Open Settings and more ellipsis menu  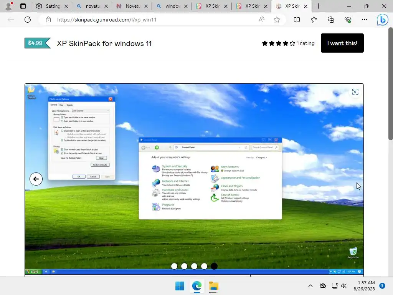365,20
